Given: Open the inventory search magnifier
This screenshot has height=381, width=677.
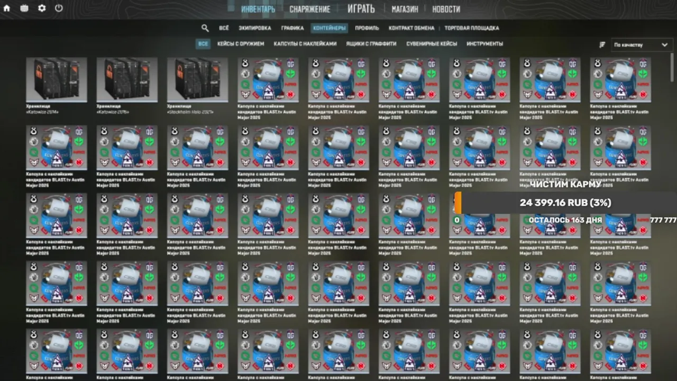Looking at the screenshot, I should [x=205, y=28].
